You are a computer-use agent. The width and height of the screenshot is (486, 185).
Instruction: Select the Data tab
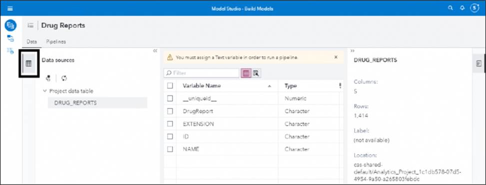31,42
